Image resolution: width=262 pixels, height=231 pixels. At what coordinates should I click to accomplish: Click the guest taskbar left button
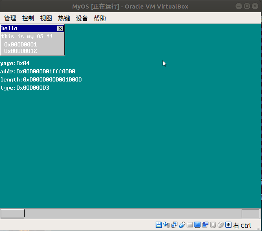pyautogui.click(x=13, y=213)
